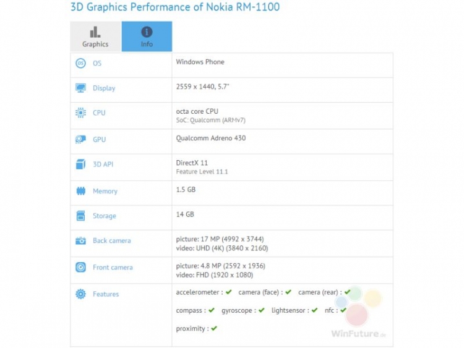Select the Info tab
This screenshot has height=348, width=464.
147,36
